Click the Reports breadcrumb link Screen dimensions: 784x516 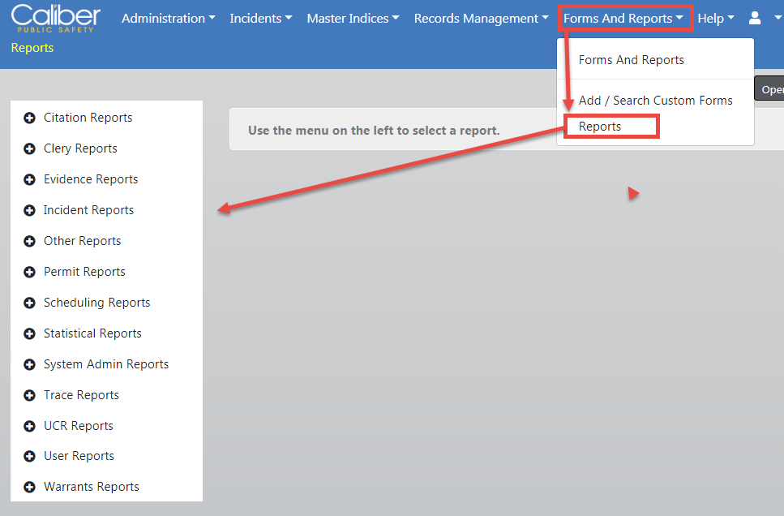coord(32,48)
